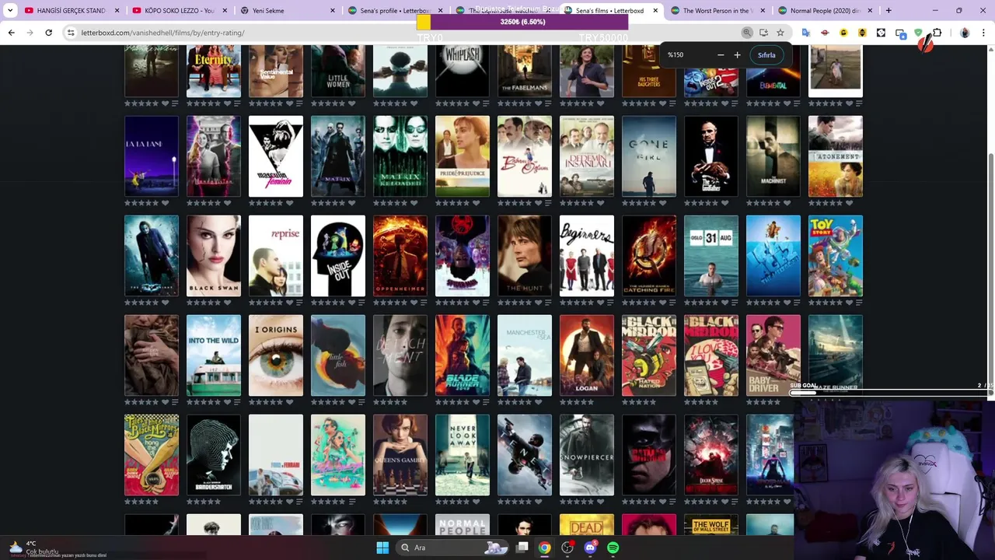Click the Chrome profile avatar
This screenshot has height=560, width=995.
pyautogui.click(x=965, y=33)
